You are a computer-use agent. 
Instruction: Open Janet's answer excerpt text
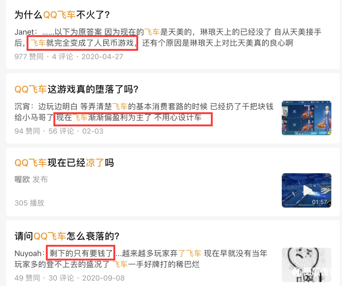[168, 38]
